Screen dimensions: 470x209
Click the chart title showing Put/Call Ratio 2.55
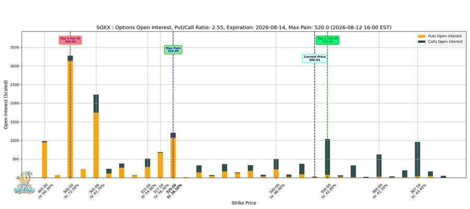tap(244, 28)
